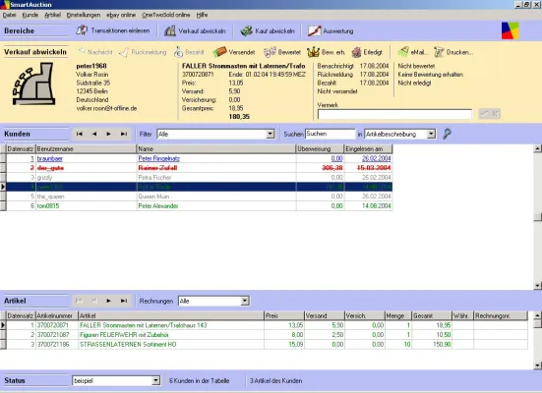Click Bew. erh. crown icon
The height and width of the screenshot is (393, 542).
coord(313,52)
